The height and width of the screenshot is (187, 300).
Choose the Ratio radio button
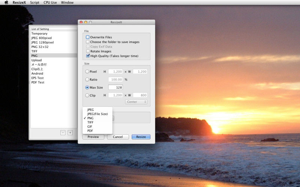(87, 79)
